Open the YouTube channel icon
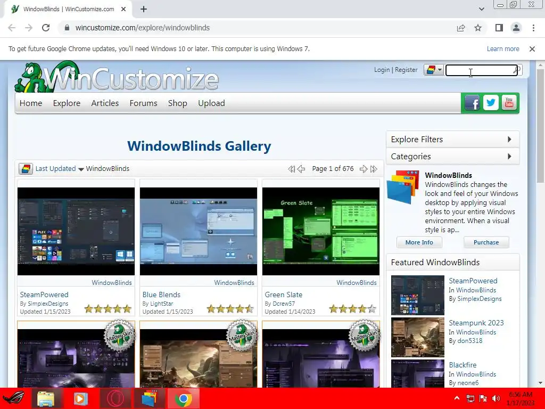545x409 pixels. click(x=509, y=103)
